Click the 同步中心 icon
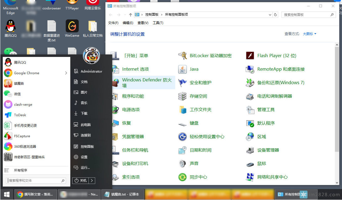The width and height of the screenshot is (342, 200). 182,177
